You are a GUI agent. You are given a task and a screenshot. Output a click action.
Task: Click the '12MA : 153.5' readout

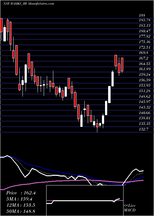pos(21,205)
